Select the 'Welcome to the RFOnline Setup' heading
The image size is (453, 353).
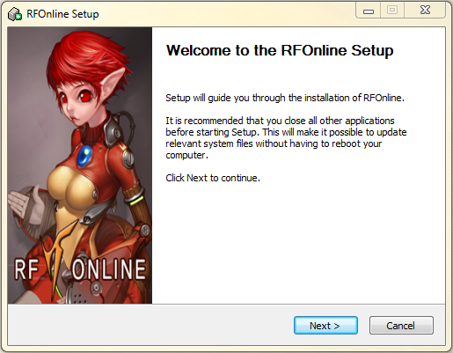click(280, 50)
